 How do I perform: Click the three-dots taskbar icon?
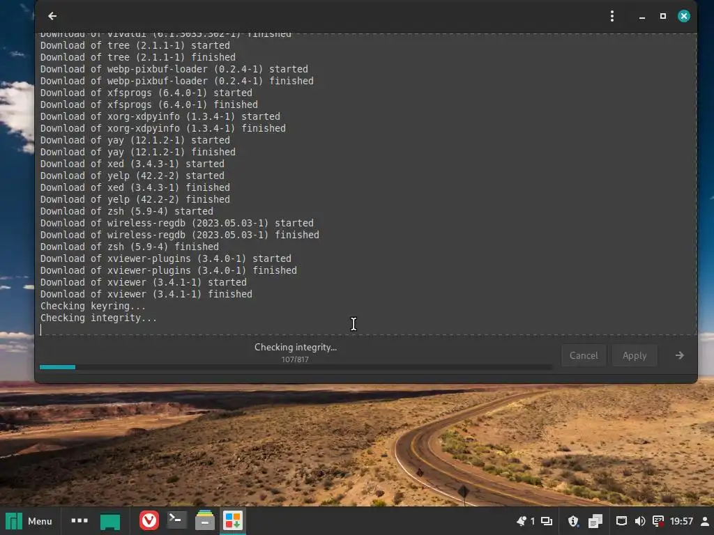tap(79, 520)
